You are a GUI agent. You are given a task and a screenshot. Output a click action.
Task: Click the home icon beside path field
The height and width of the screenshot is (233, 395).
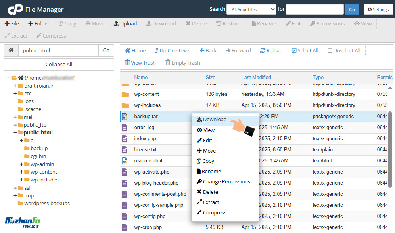coord(11,50)
